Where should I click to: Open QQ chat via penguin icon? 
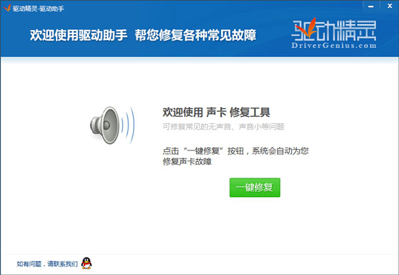86,263
